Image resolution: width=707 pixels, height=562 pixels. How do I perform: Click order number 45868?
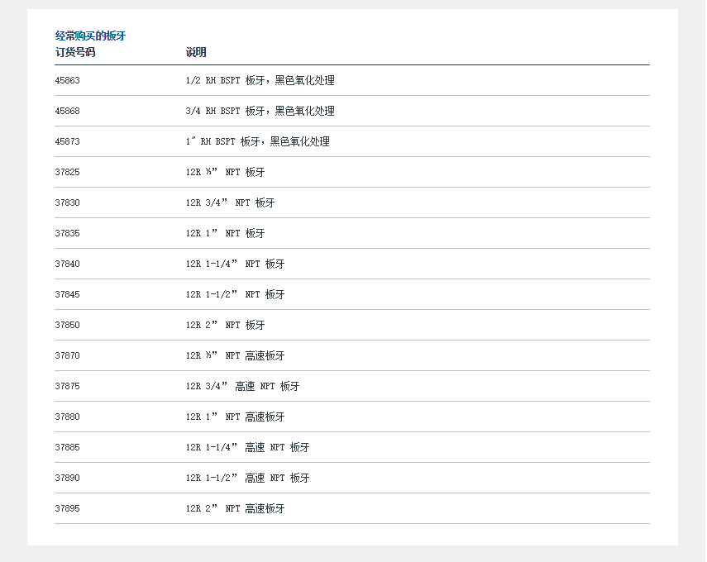tap(68, 112)
